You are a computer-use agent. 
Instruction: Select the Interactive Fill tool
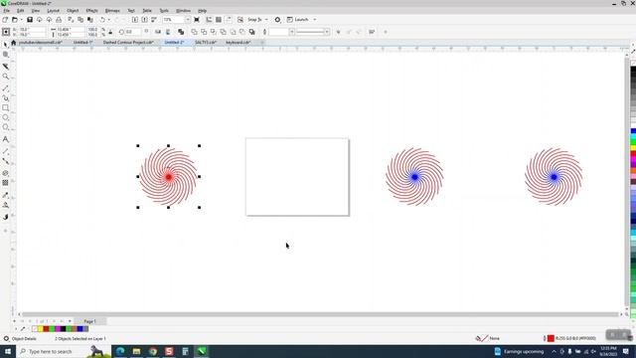[6, 205]
